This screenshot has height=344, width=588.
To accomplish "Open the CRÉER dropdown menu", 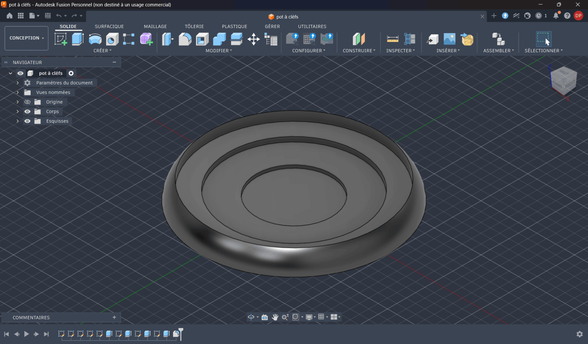I will (x=103, y=51).
